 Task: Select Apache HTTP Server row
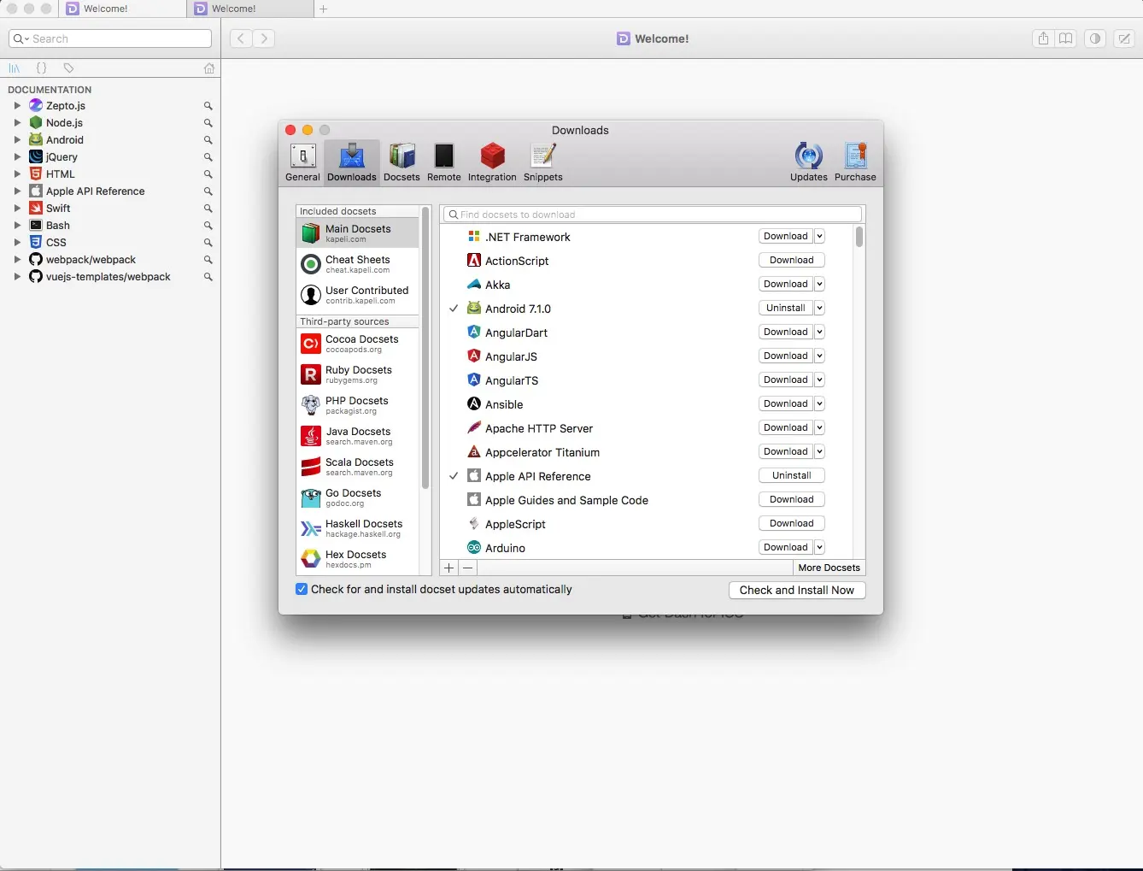(645, 428)
